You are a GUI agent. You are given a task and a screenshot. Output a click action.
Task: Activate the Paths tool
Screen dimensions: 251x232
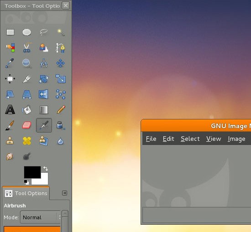[61, 48]
